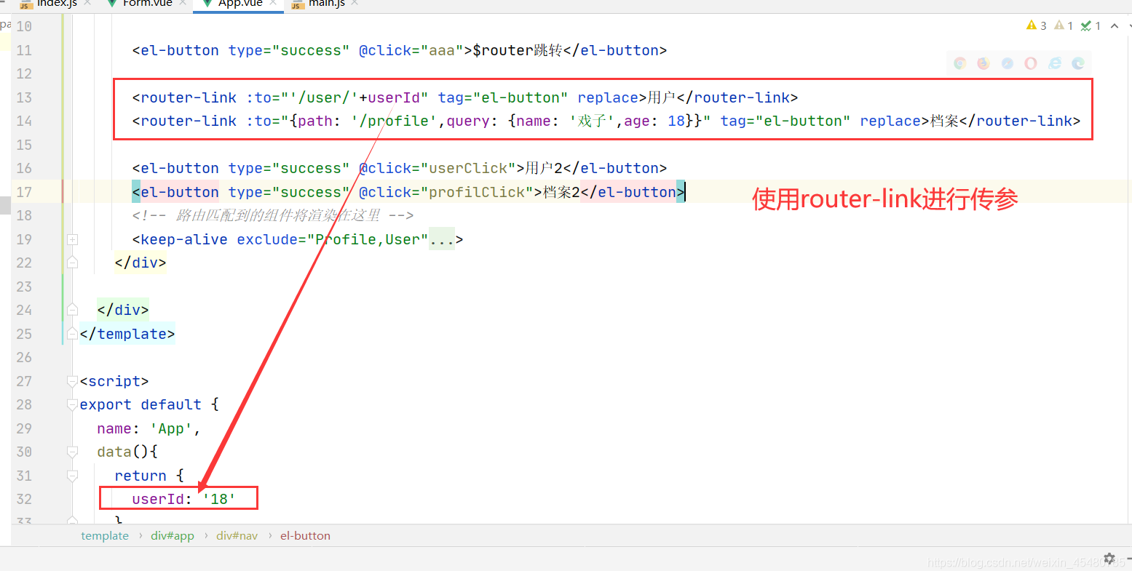Click the '档案2' label on line 17
Screen dimensions: 1132x576
pos(561,192)
